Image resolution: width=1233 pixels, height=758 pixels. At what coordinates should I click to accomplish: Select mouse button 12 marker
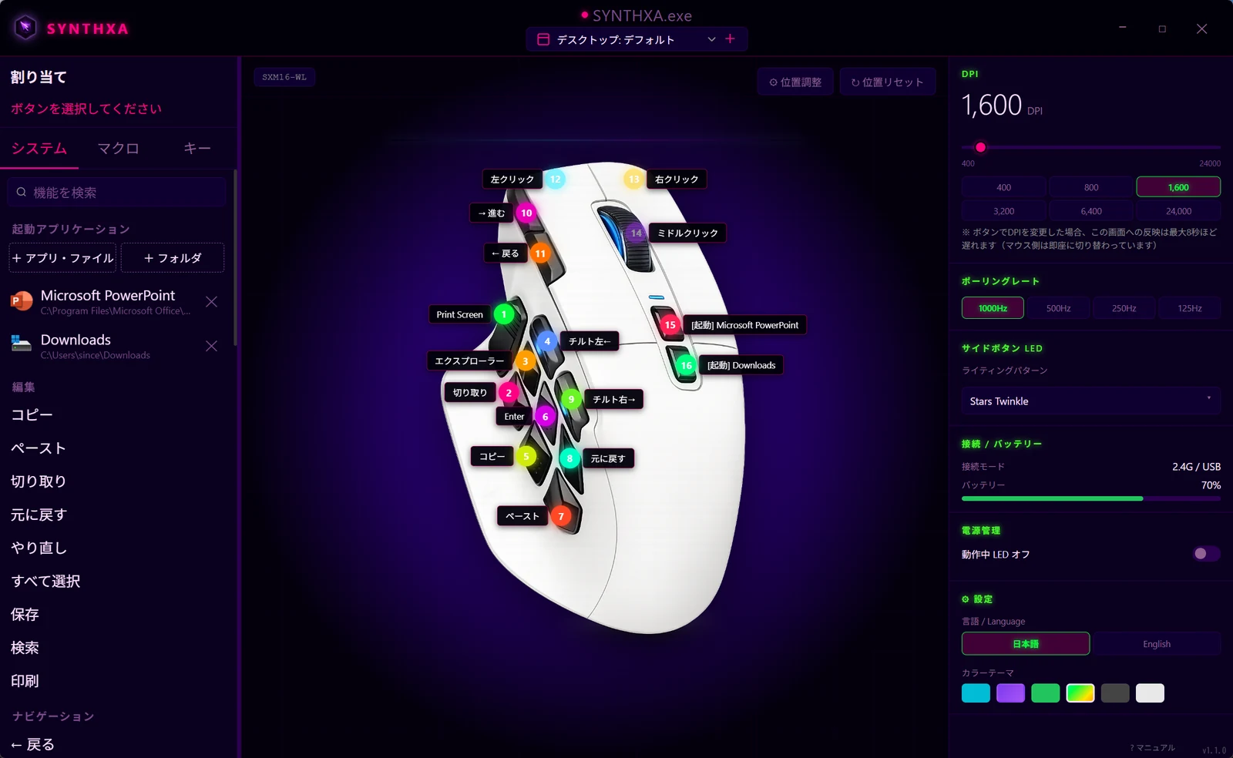coord(555,179)
